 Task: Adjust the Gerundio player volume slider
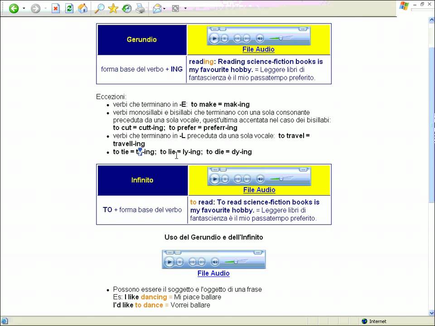(281, 38)
